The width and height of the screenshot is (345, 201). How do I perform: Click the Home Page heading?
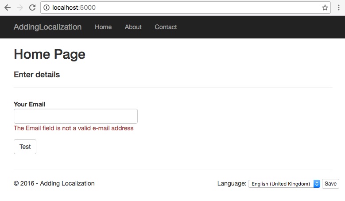50,54
